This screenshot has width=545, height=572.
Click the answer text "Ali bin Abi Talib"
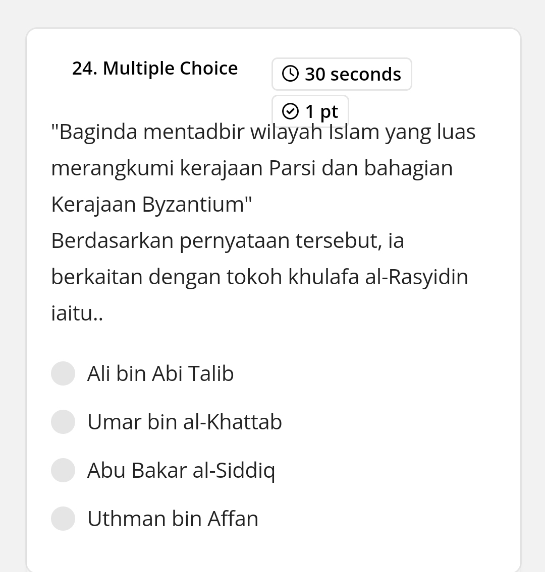pyautogui.click(x=160, y=373)
